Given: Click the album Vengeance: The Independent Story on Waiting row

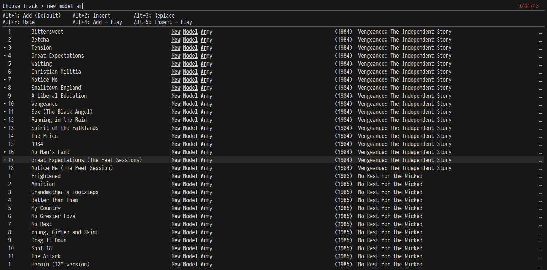Looking at the screenshot, I should [x=405, y=63].
